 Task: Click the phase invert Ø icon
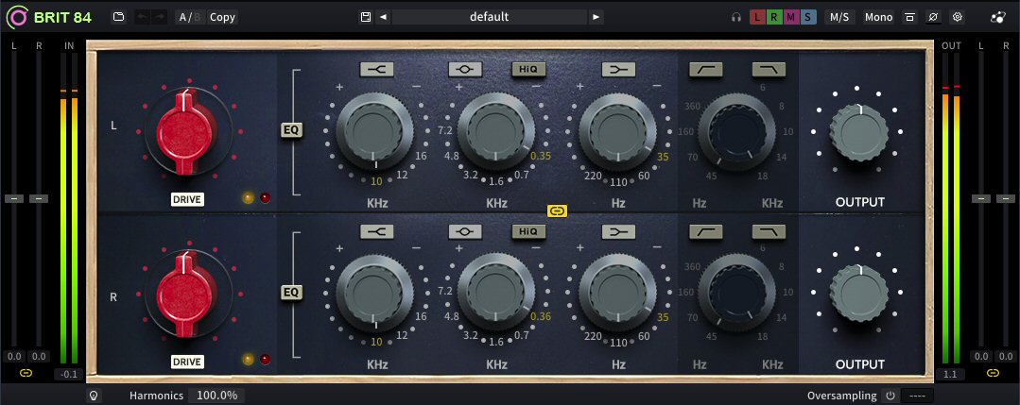tap(933, 18)
